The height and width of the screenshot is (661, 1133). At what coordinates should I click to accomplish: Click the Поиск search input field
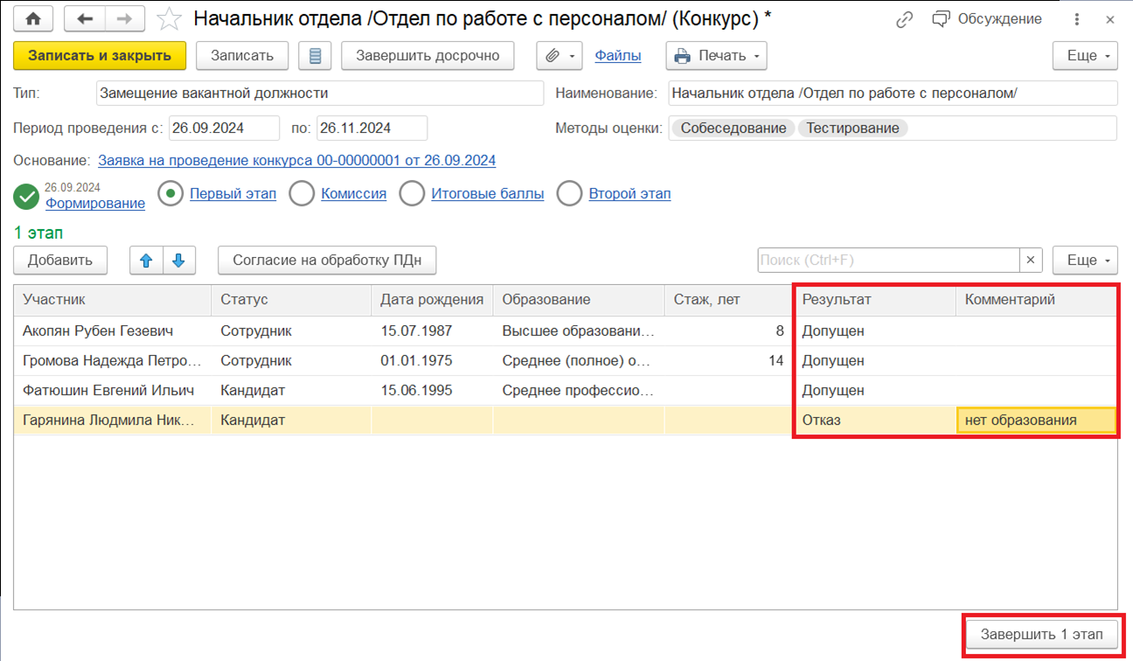887,261
